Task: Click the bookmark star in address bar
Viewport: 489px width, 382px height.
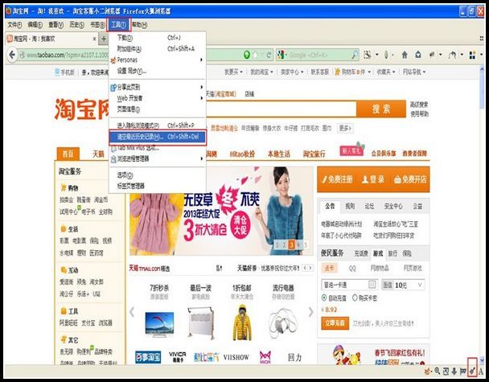Action: (x=255, y=55)
